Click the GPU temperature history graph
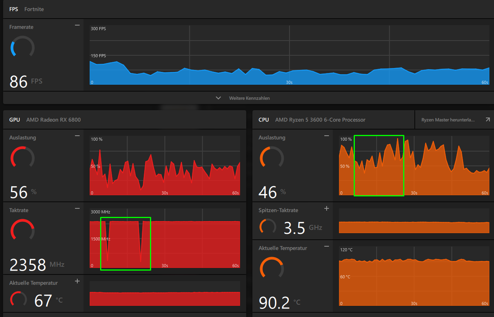494x317 pixels. pos(165,293)
